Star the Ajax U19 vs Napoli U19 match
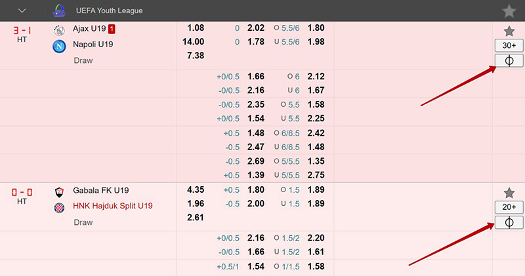 pos(509,31)
